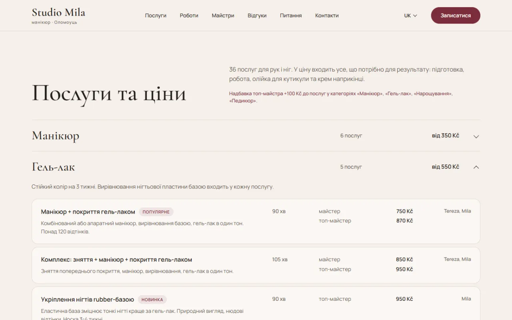512x320 pixels.
Task: Select Комплекс: зняття + манікюр + покриття гель-лаком
Action: (116, 260)
